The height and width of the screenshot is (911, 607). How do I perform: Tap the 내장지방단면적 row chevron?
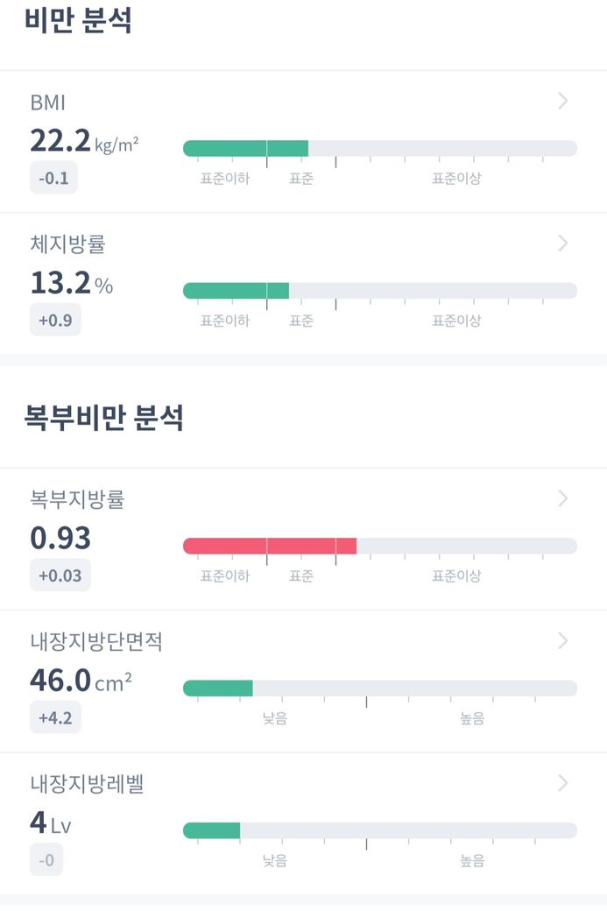[562, 641]
